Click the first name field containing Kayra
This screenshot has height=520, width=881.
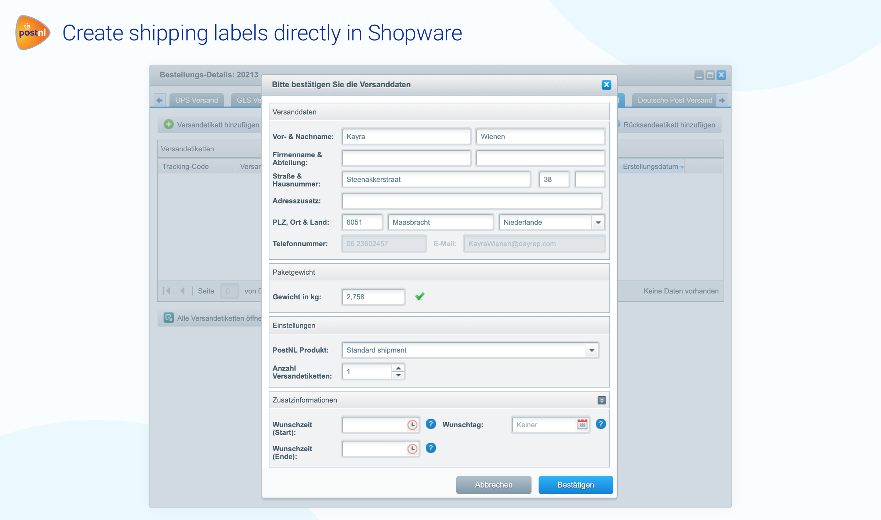tap(406, 137)
